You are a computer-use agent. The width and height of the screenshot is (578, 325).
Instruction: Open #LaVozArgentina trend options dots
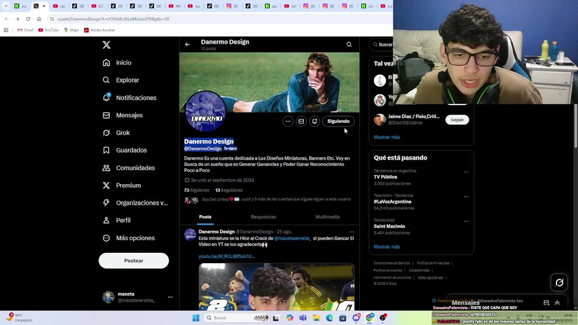pyautogui.click(x=466, y=197)
